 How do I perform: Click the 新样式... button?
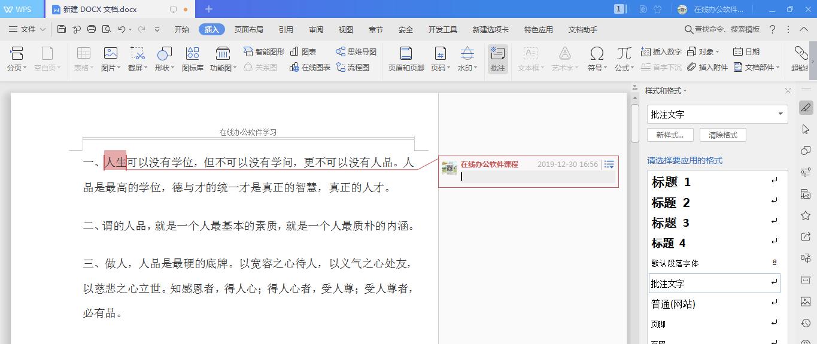pyautogui.click(x=670, y=135)
